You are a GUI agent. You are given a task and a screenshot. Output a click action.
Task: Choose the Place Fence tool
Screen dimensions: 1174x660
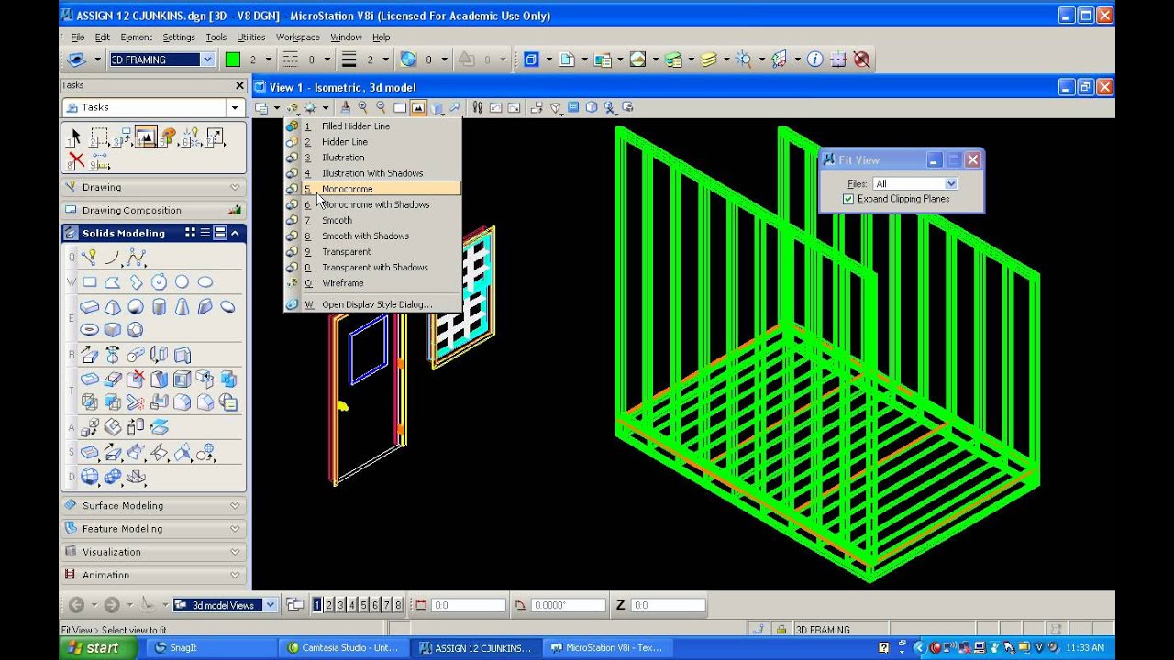coord(99,137)
